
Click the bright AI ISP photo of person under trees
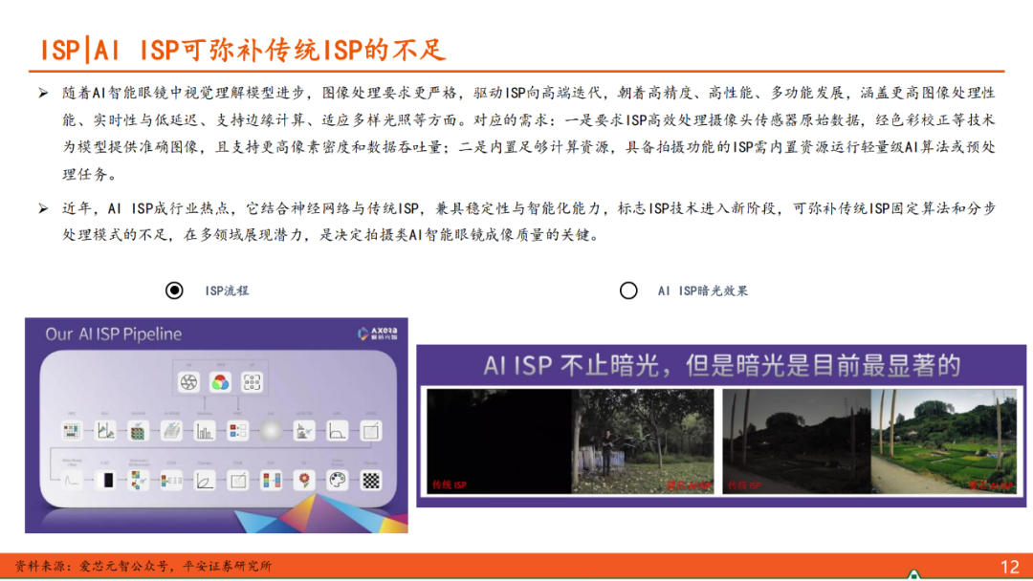pos(643,441)
